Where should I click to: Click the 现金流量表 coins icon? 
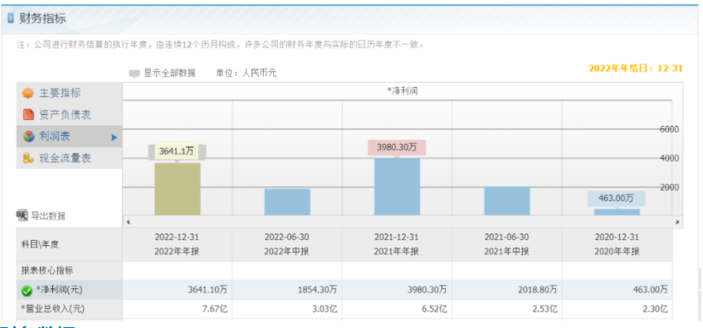pyautogui.click(x=28, y=158)
